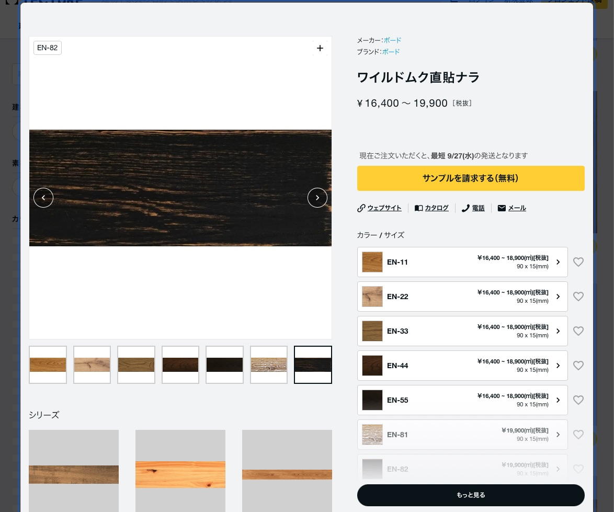This screenshot has height=512, width=614.
Task: Select sixth whitewashed wood thumbnail
Action: [269, 365]
